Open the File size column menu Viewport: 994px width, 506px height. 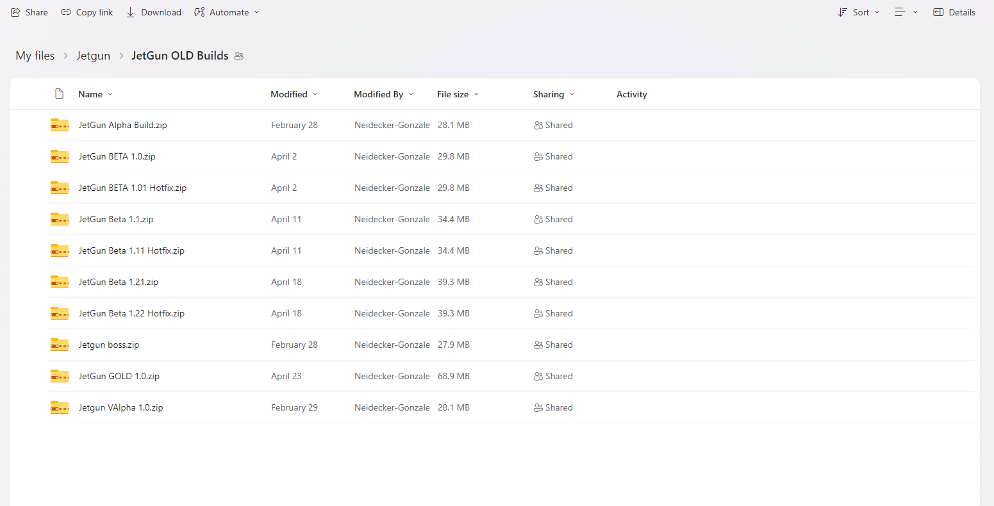(x=458, y=94)
